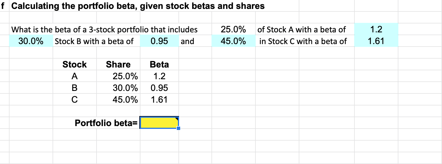442x164 pixels.
Task: Click the beta value 0.95 for Stock B
Action: pyautogui.click(x=159, y=88)
